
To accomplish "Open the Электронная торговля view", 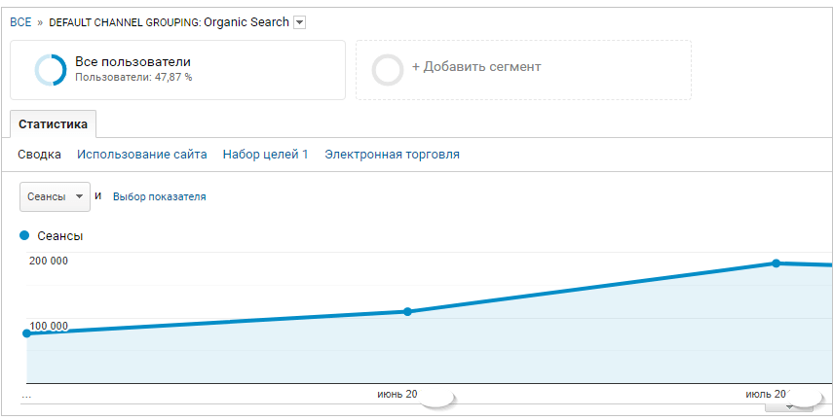I will [392, 155].
